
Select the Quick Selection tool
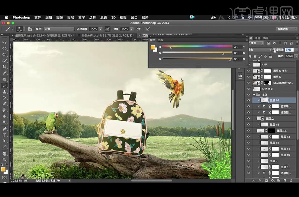tap(5, 61)
